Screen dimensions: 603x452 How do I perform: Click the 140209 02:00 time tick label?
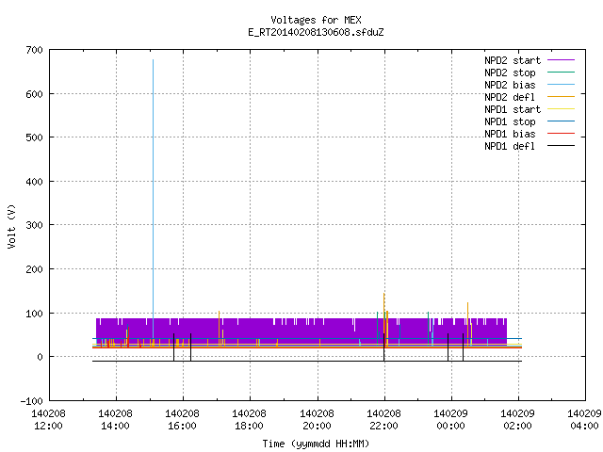click(517, 420)
